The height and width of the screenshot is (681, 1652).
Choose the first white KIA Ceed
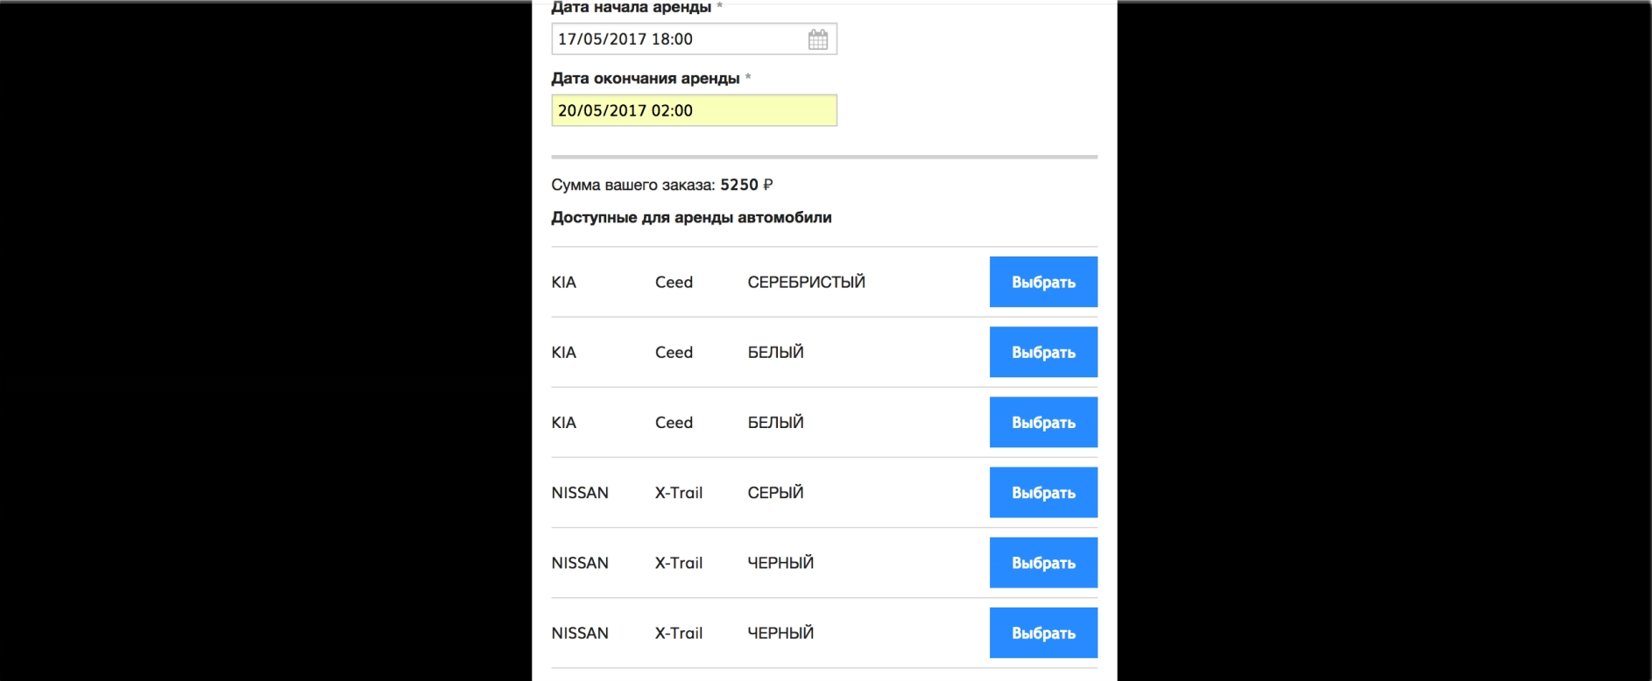tap(1042, 352)
